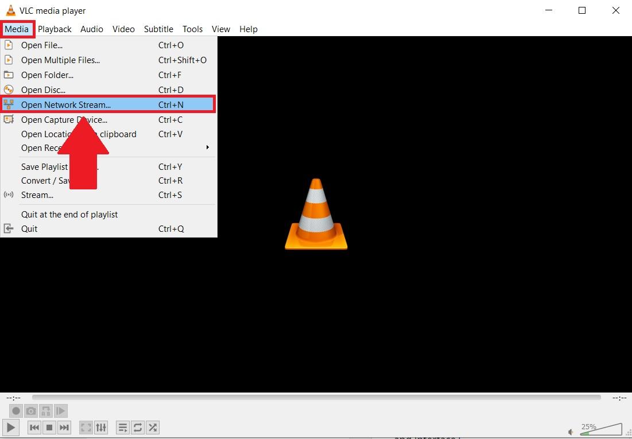Screen dimensions: 632x439
Task: Select Quit at the end of playlist
Action: 108,215
